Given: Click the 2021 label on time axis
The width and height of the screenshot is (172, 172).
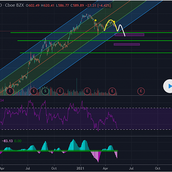Looking at the screenshot, I should 80,168.
